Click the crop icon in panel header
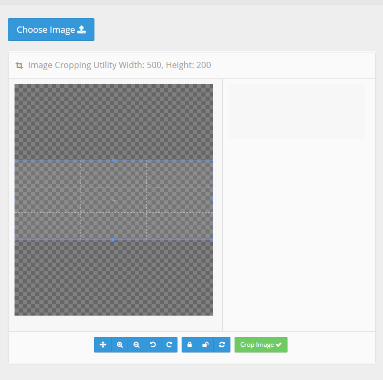The height and width of the screenshot is (380, 383). 19,65
